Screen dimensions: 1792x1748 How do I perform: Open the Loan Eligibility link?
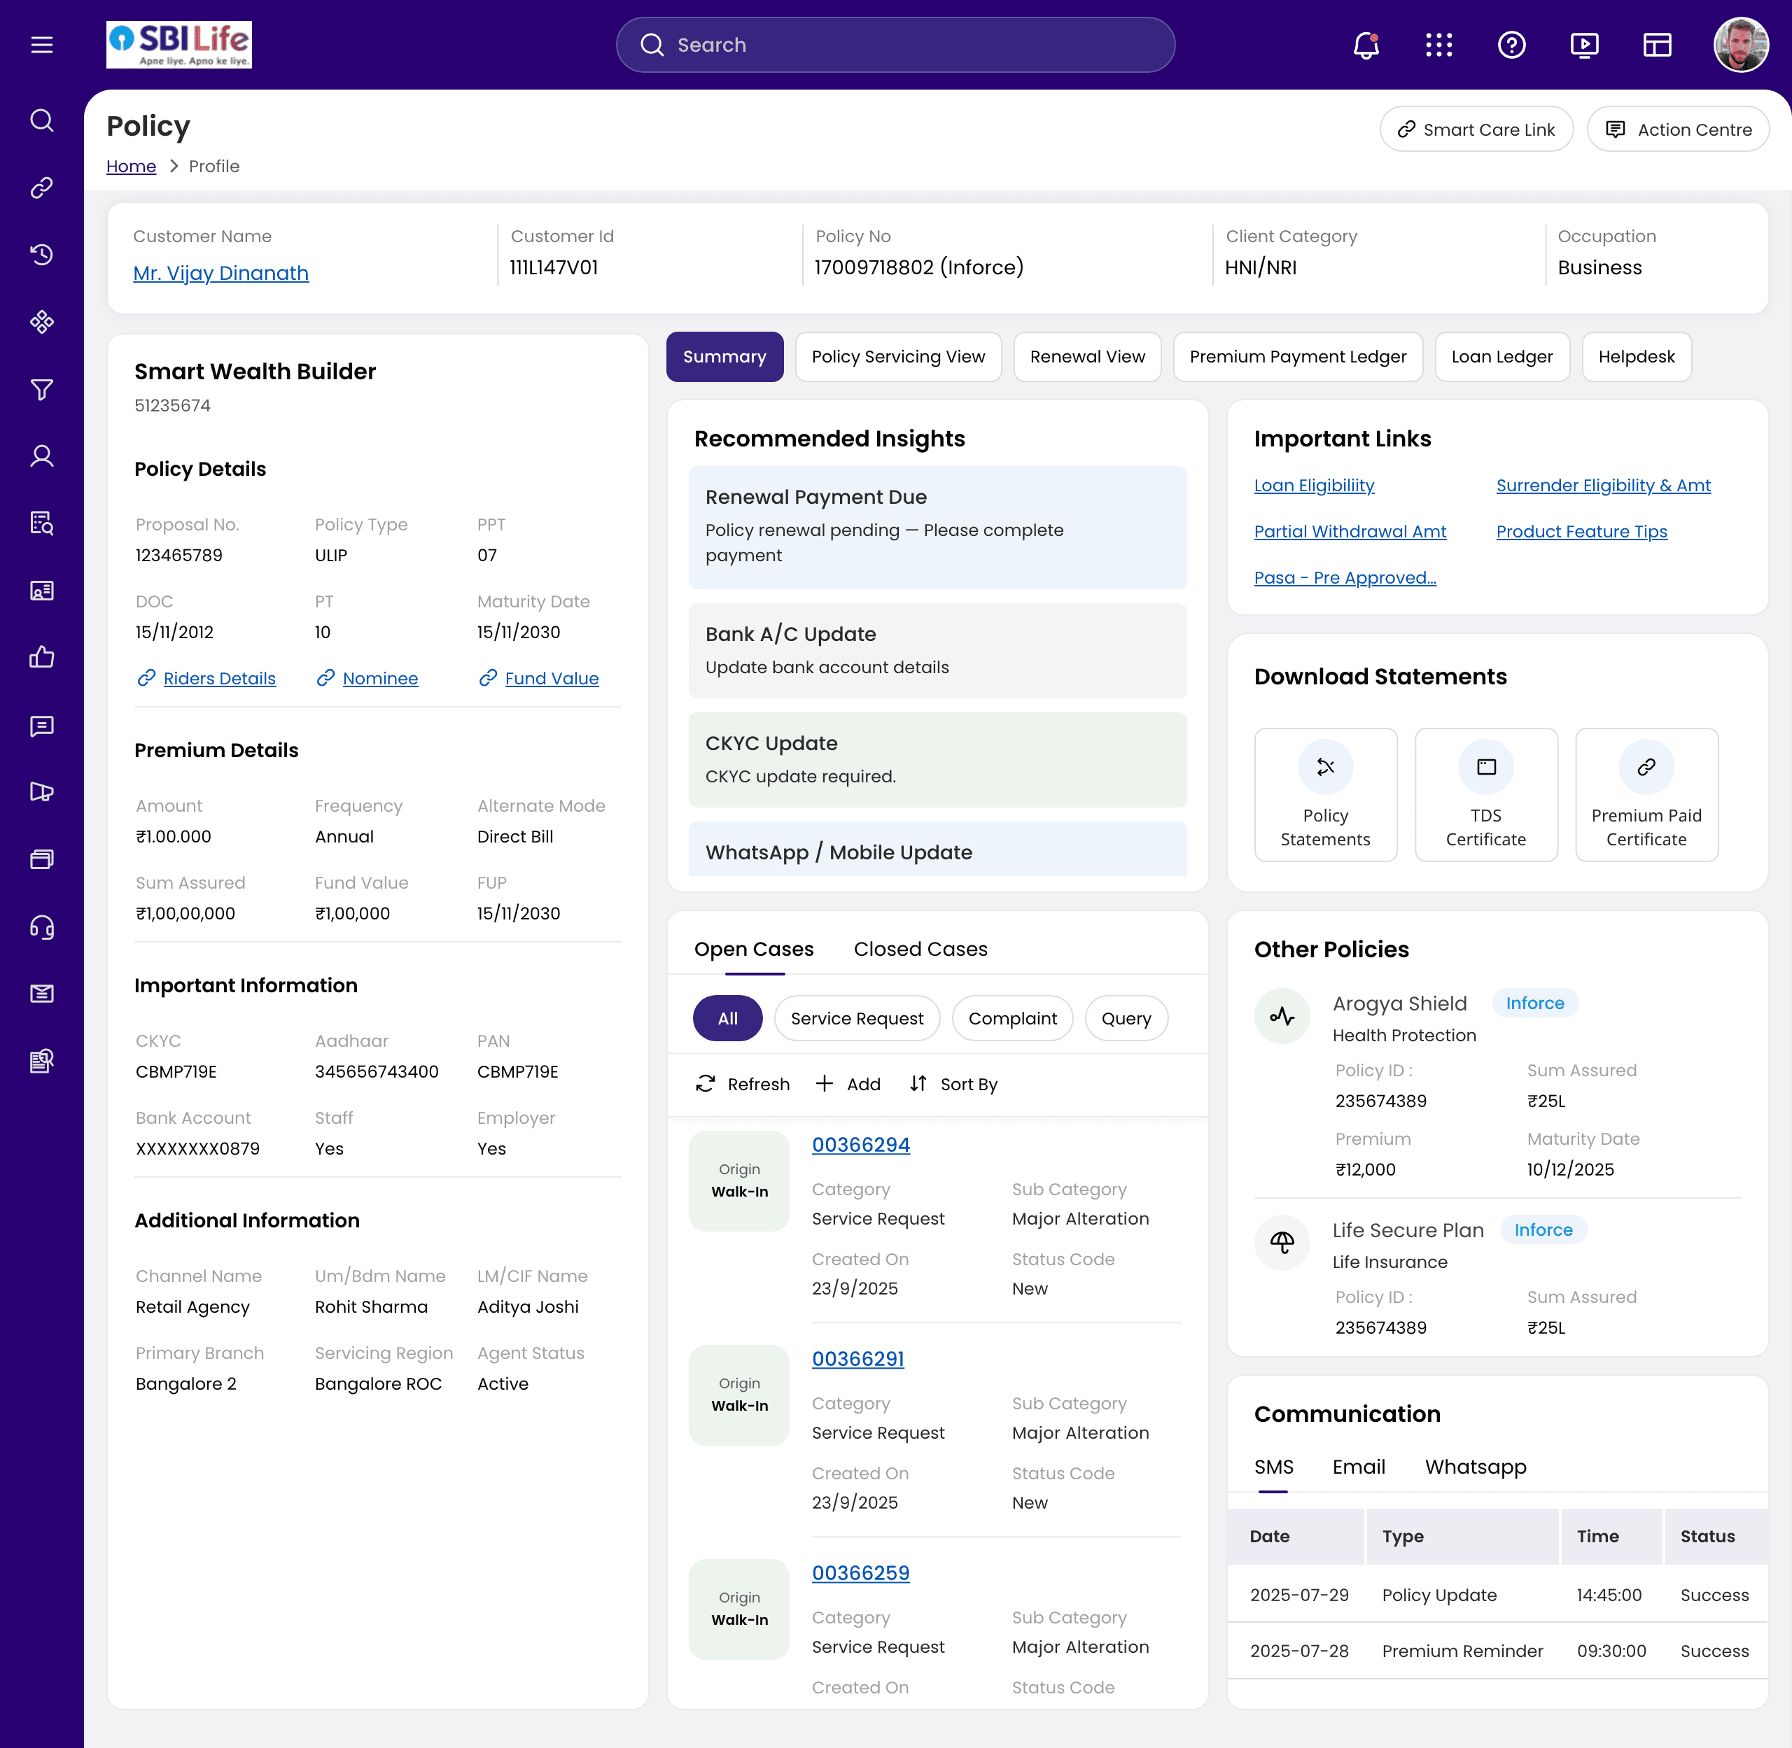click(x=1313, y=486)
